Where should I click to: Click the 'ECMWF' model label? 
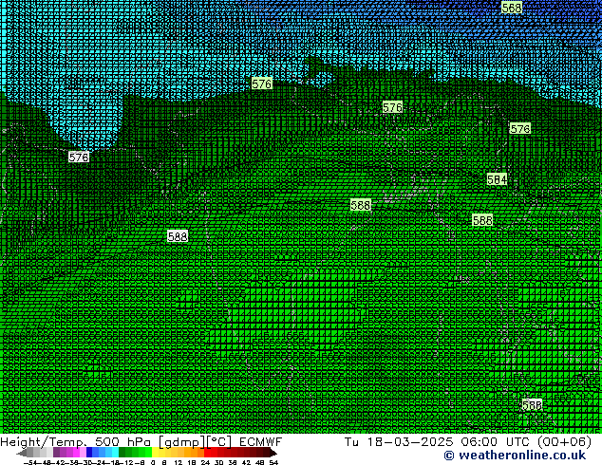261,442
